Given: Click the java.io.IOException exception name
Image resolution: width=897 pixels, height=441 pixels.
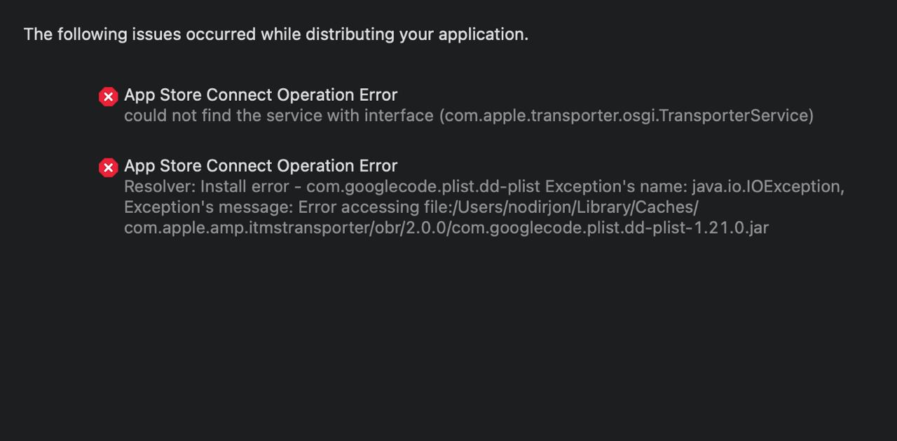Looking at the screenshot, I should point(766,186).
